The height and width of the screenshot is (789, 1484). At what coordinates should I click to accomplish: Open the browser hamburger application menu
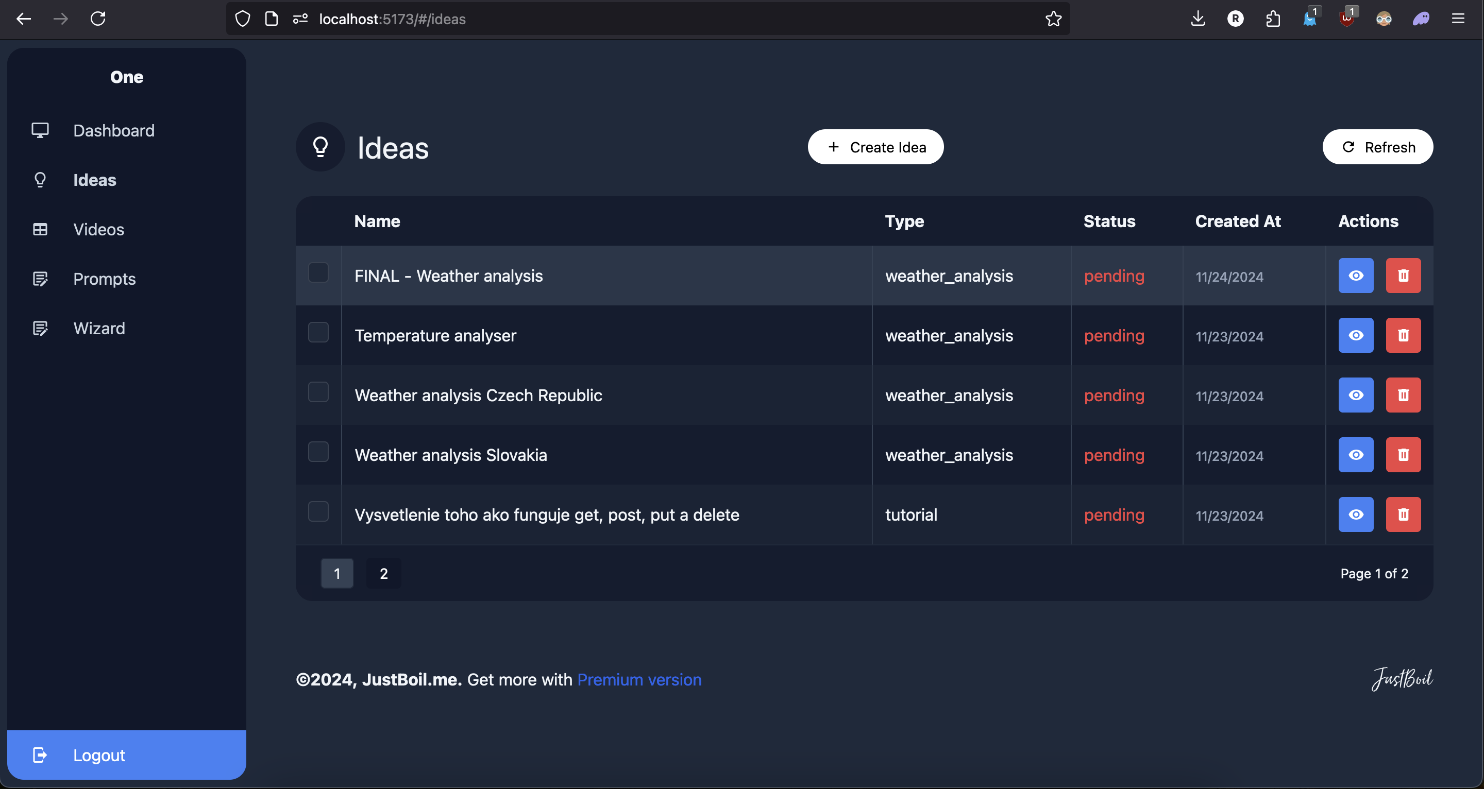pyautogui.click(x=1458, y=19)
